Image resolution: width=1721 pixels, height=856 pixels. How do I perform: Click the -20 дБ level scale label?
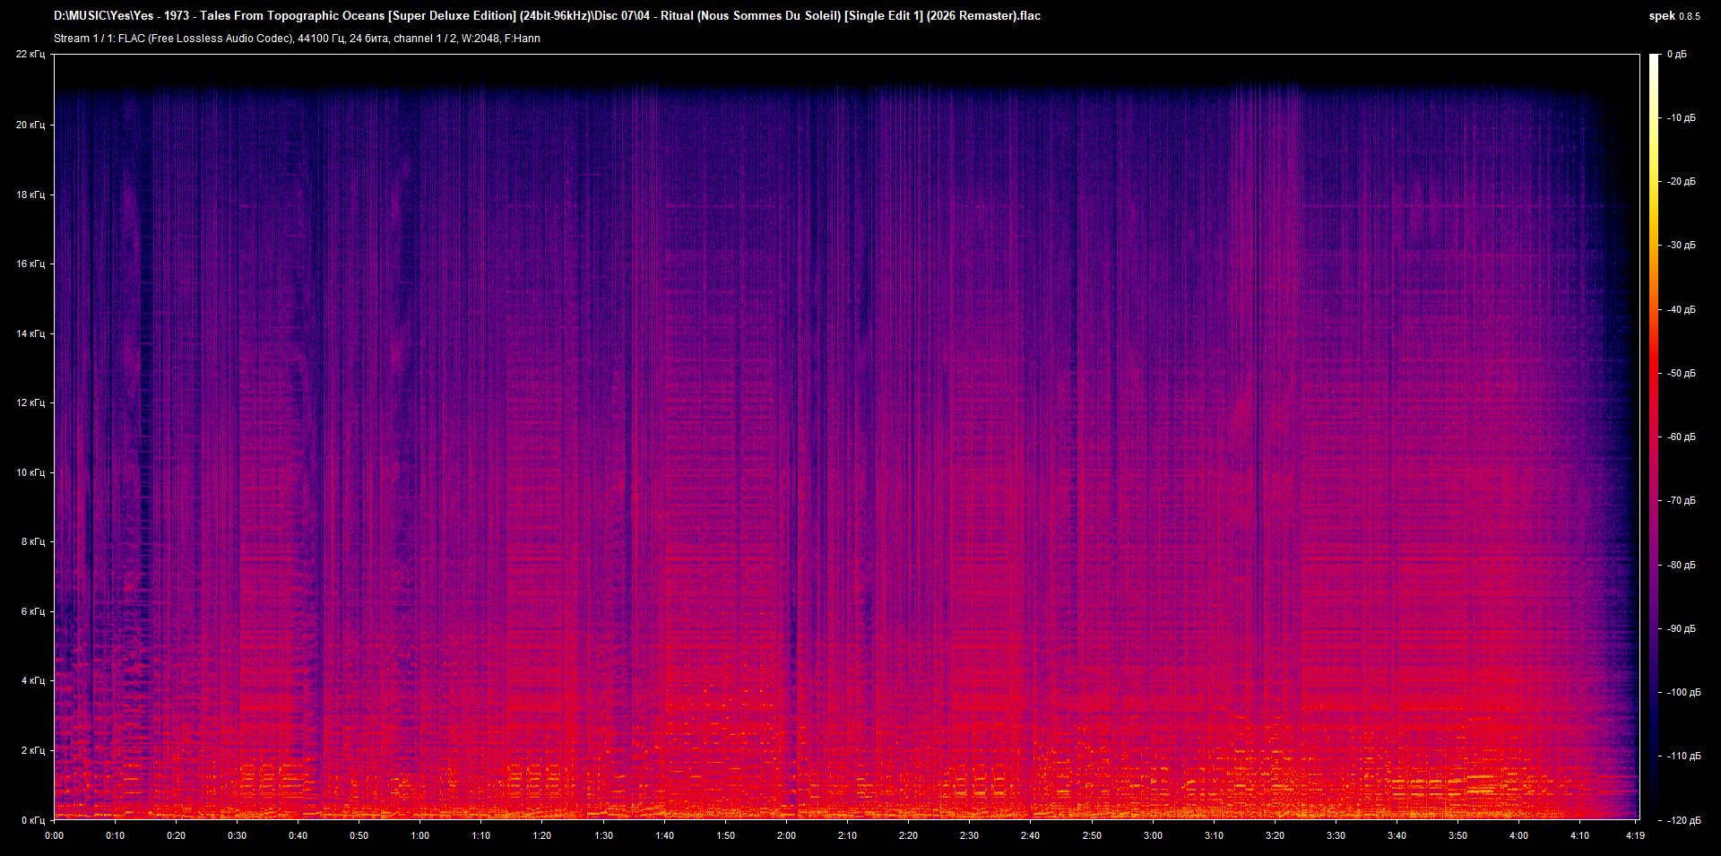click(1681, 181)
